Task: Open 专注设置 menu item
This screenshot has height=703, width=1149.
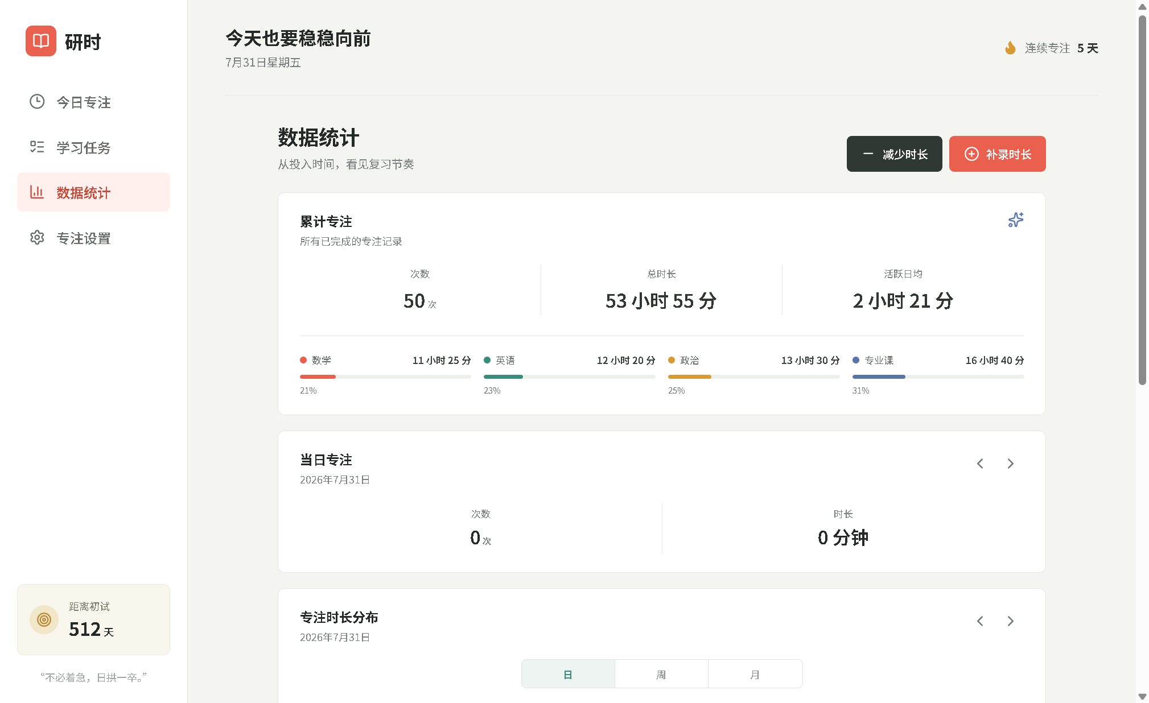Action: [93, 238]
